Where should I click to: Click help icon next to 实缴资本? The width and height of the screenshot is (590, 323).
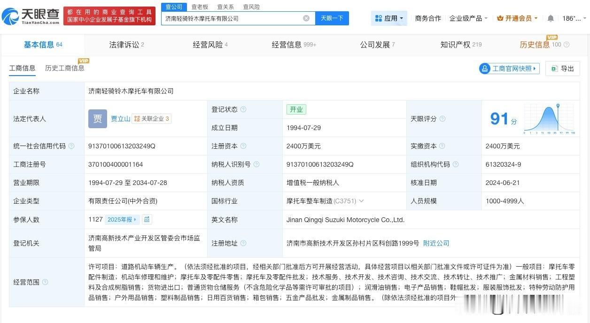442,146
